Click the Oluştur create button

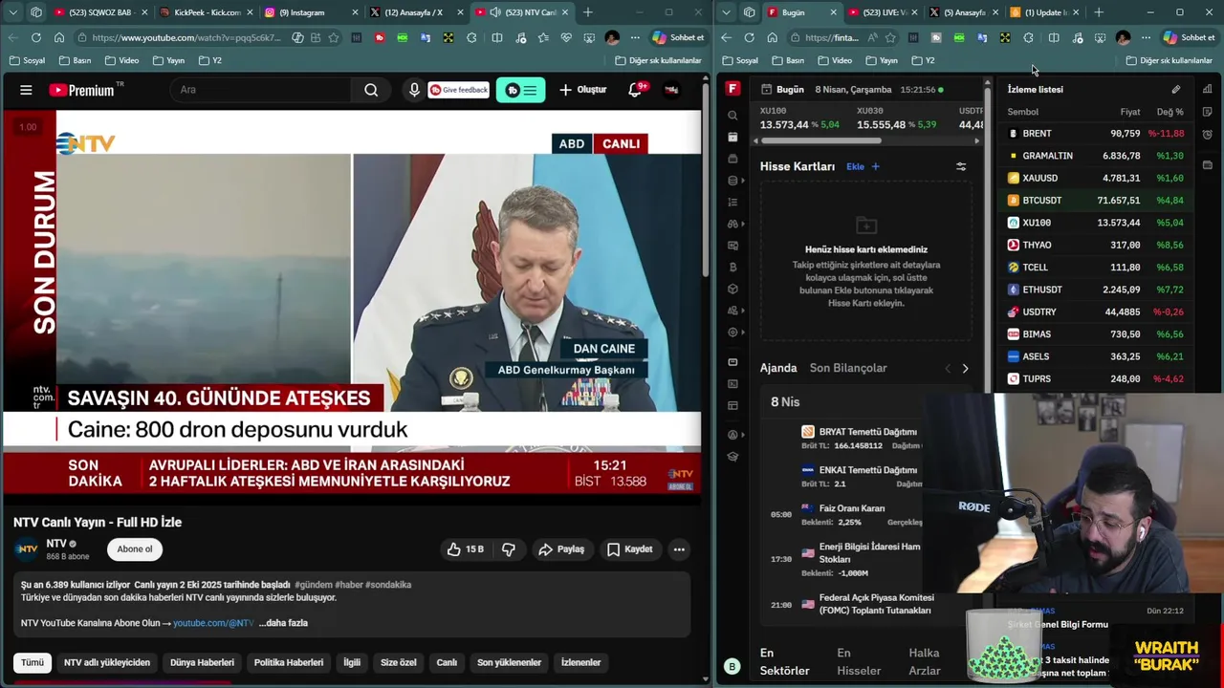pyautogui.click(x=583, y=90)
